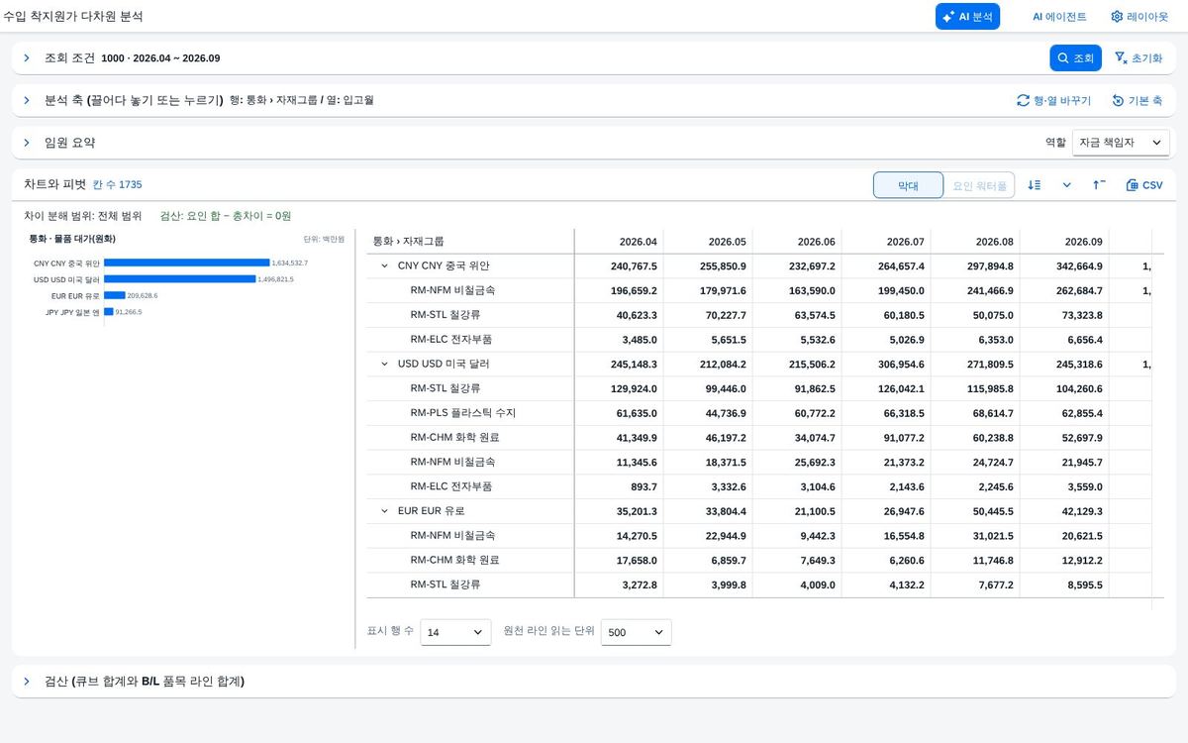Click the EUR bar in the chart
The height and width of the screenshot is (743, 1188).
coord(115,295)
